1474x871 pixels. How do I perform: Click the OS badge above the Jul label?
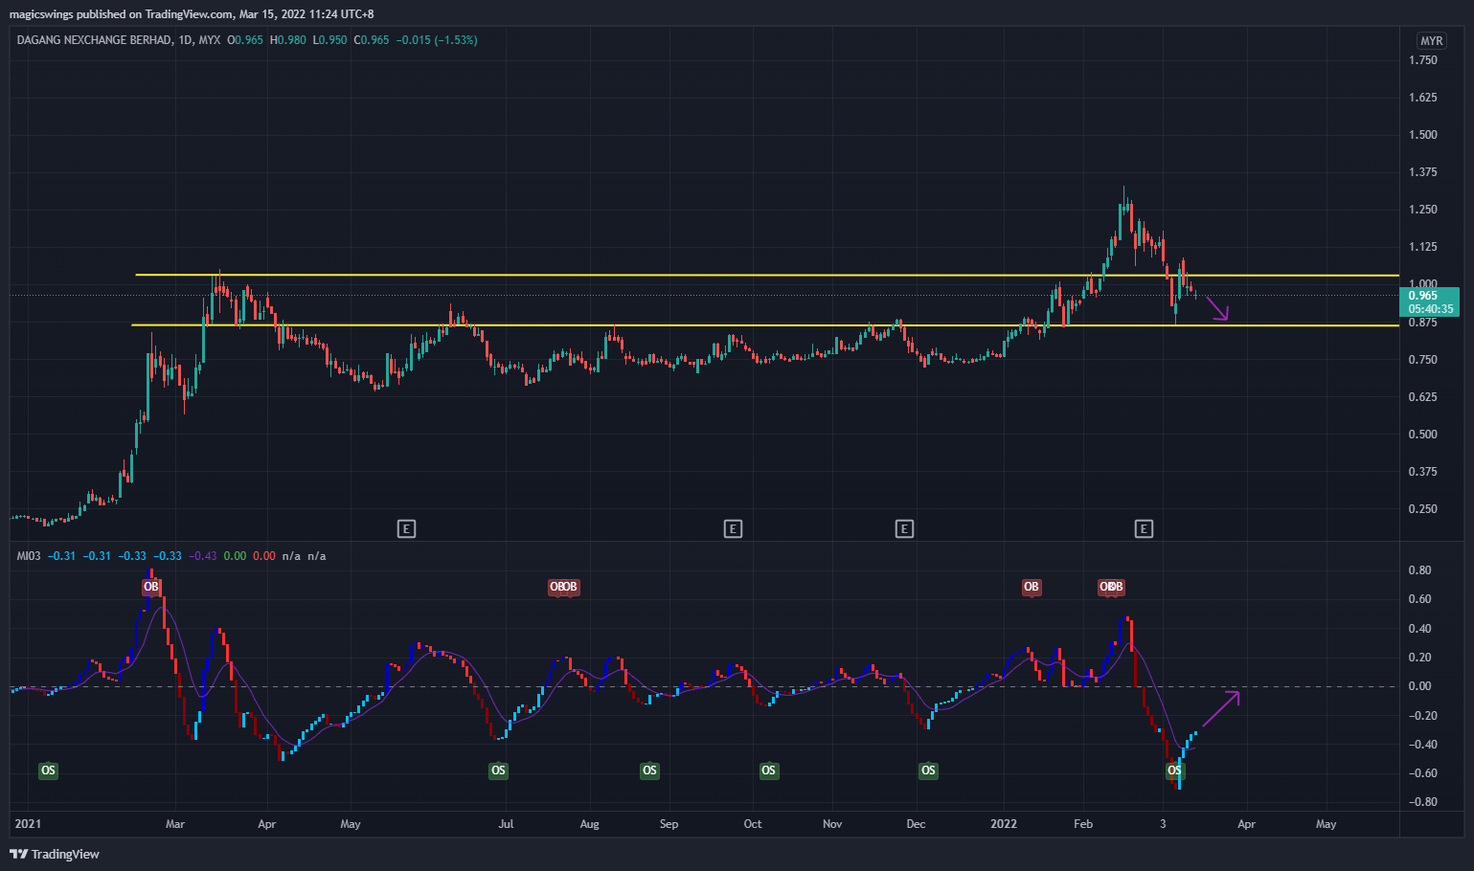(x=498, y=770)
